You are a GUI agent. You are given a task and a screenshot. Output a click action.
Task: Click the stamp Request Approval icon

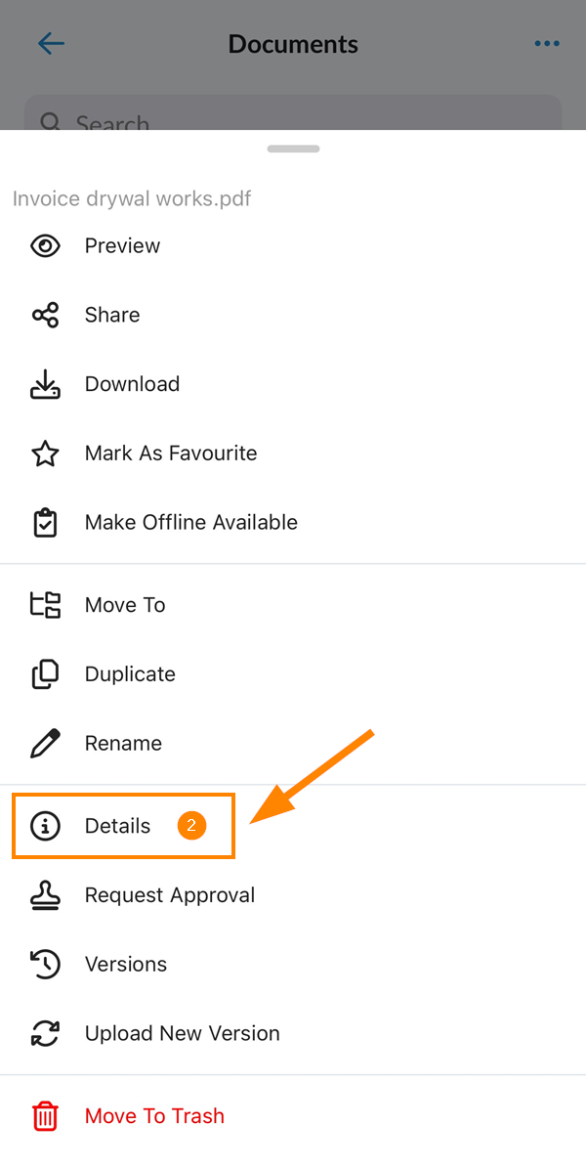click(45, 895)
